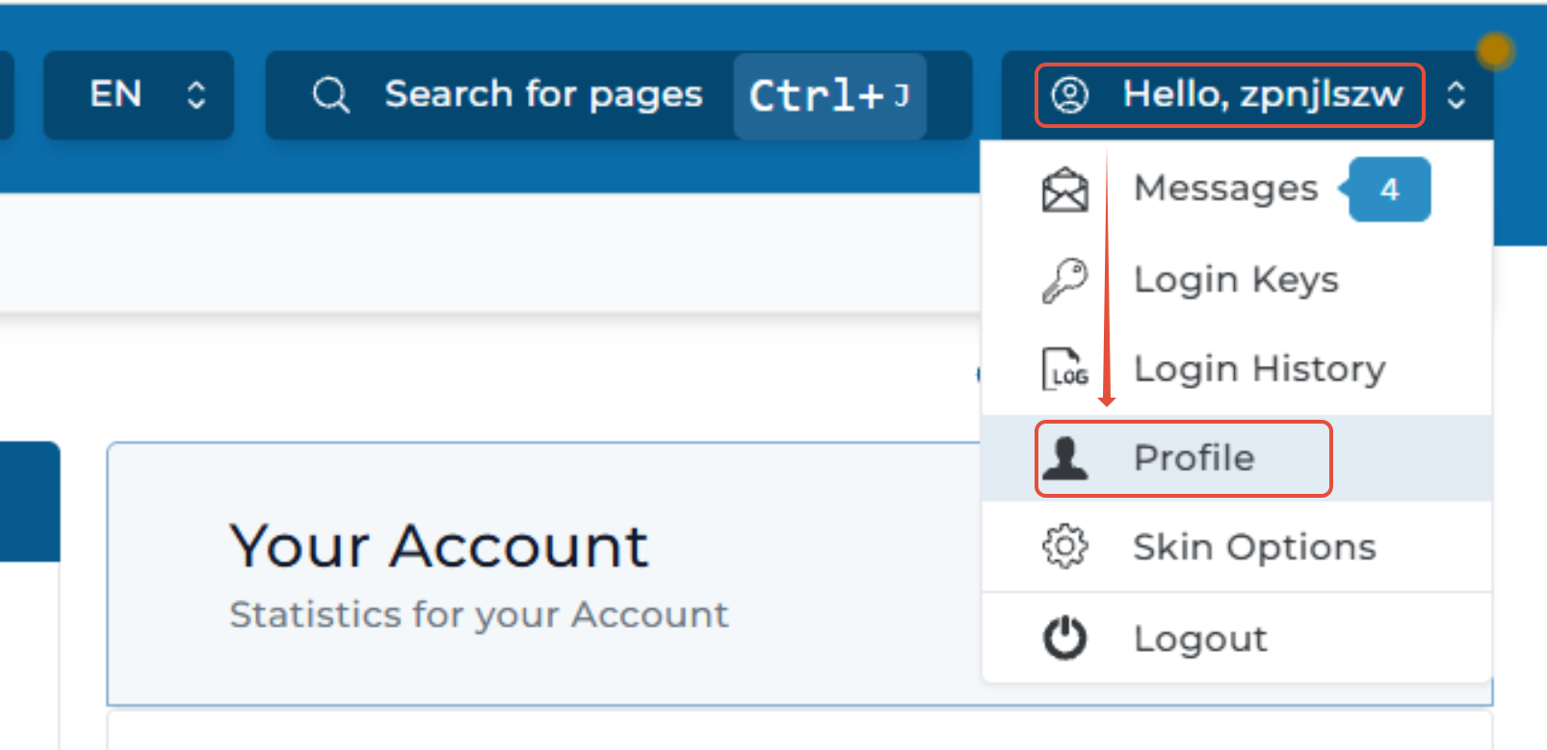Click the Login History log file icon

(x=1064, y=369)
